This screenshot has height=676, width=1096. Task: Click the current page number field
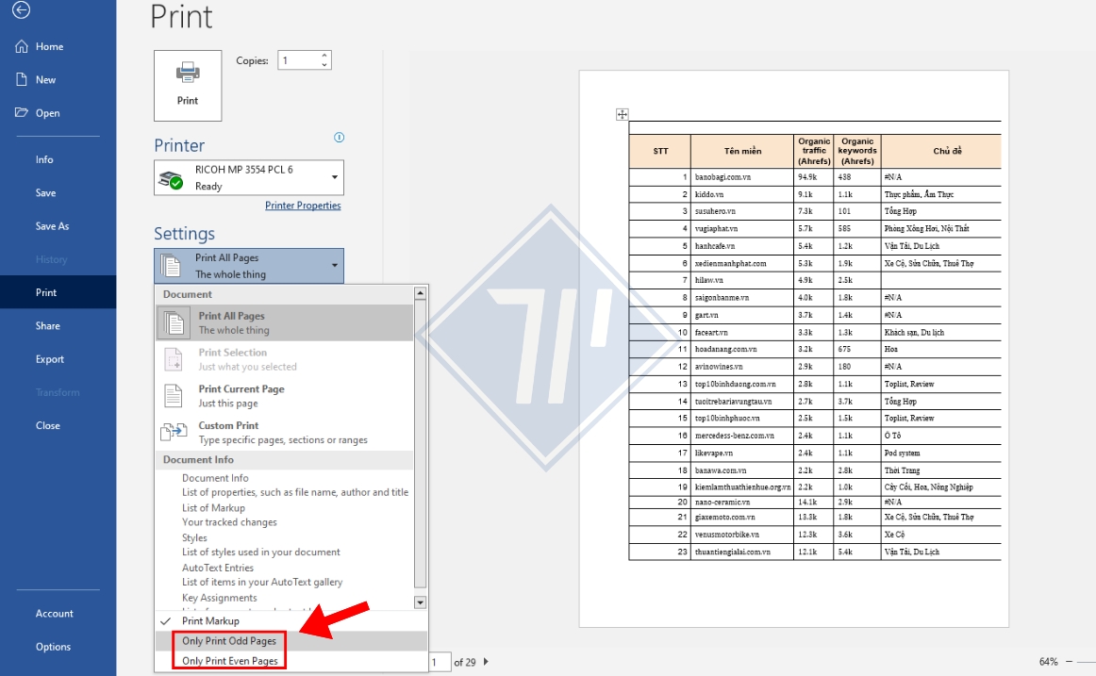(439, 662)
